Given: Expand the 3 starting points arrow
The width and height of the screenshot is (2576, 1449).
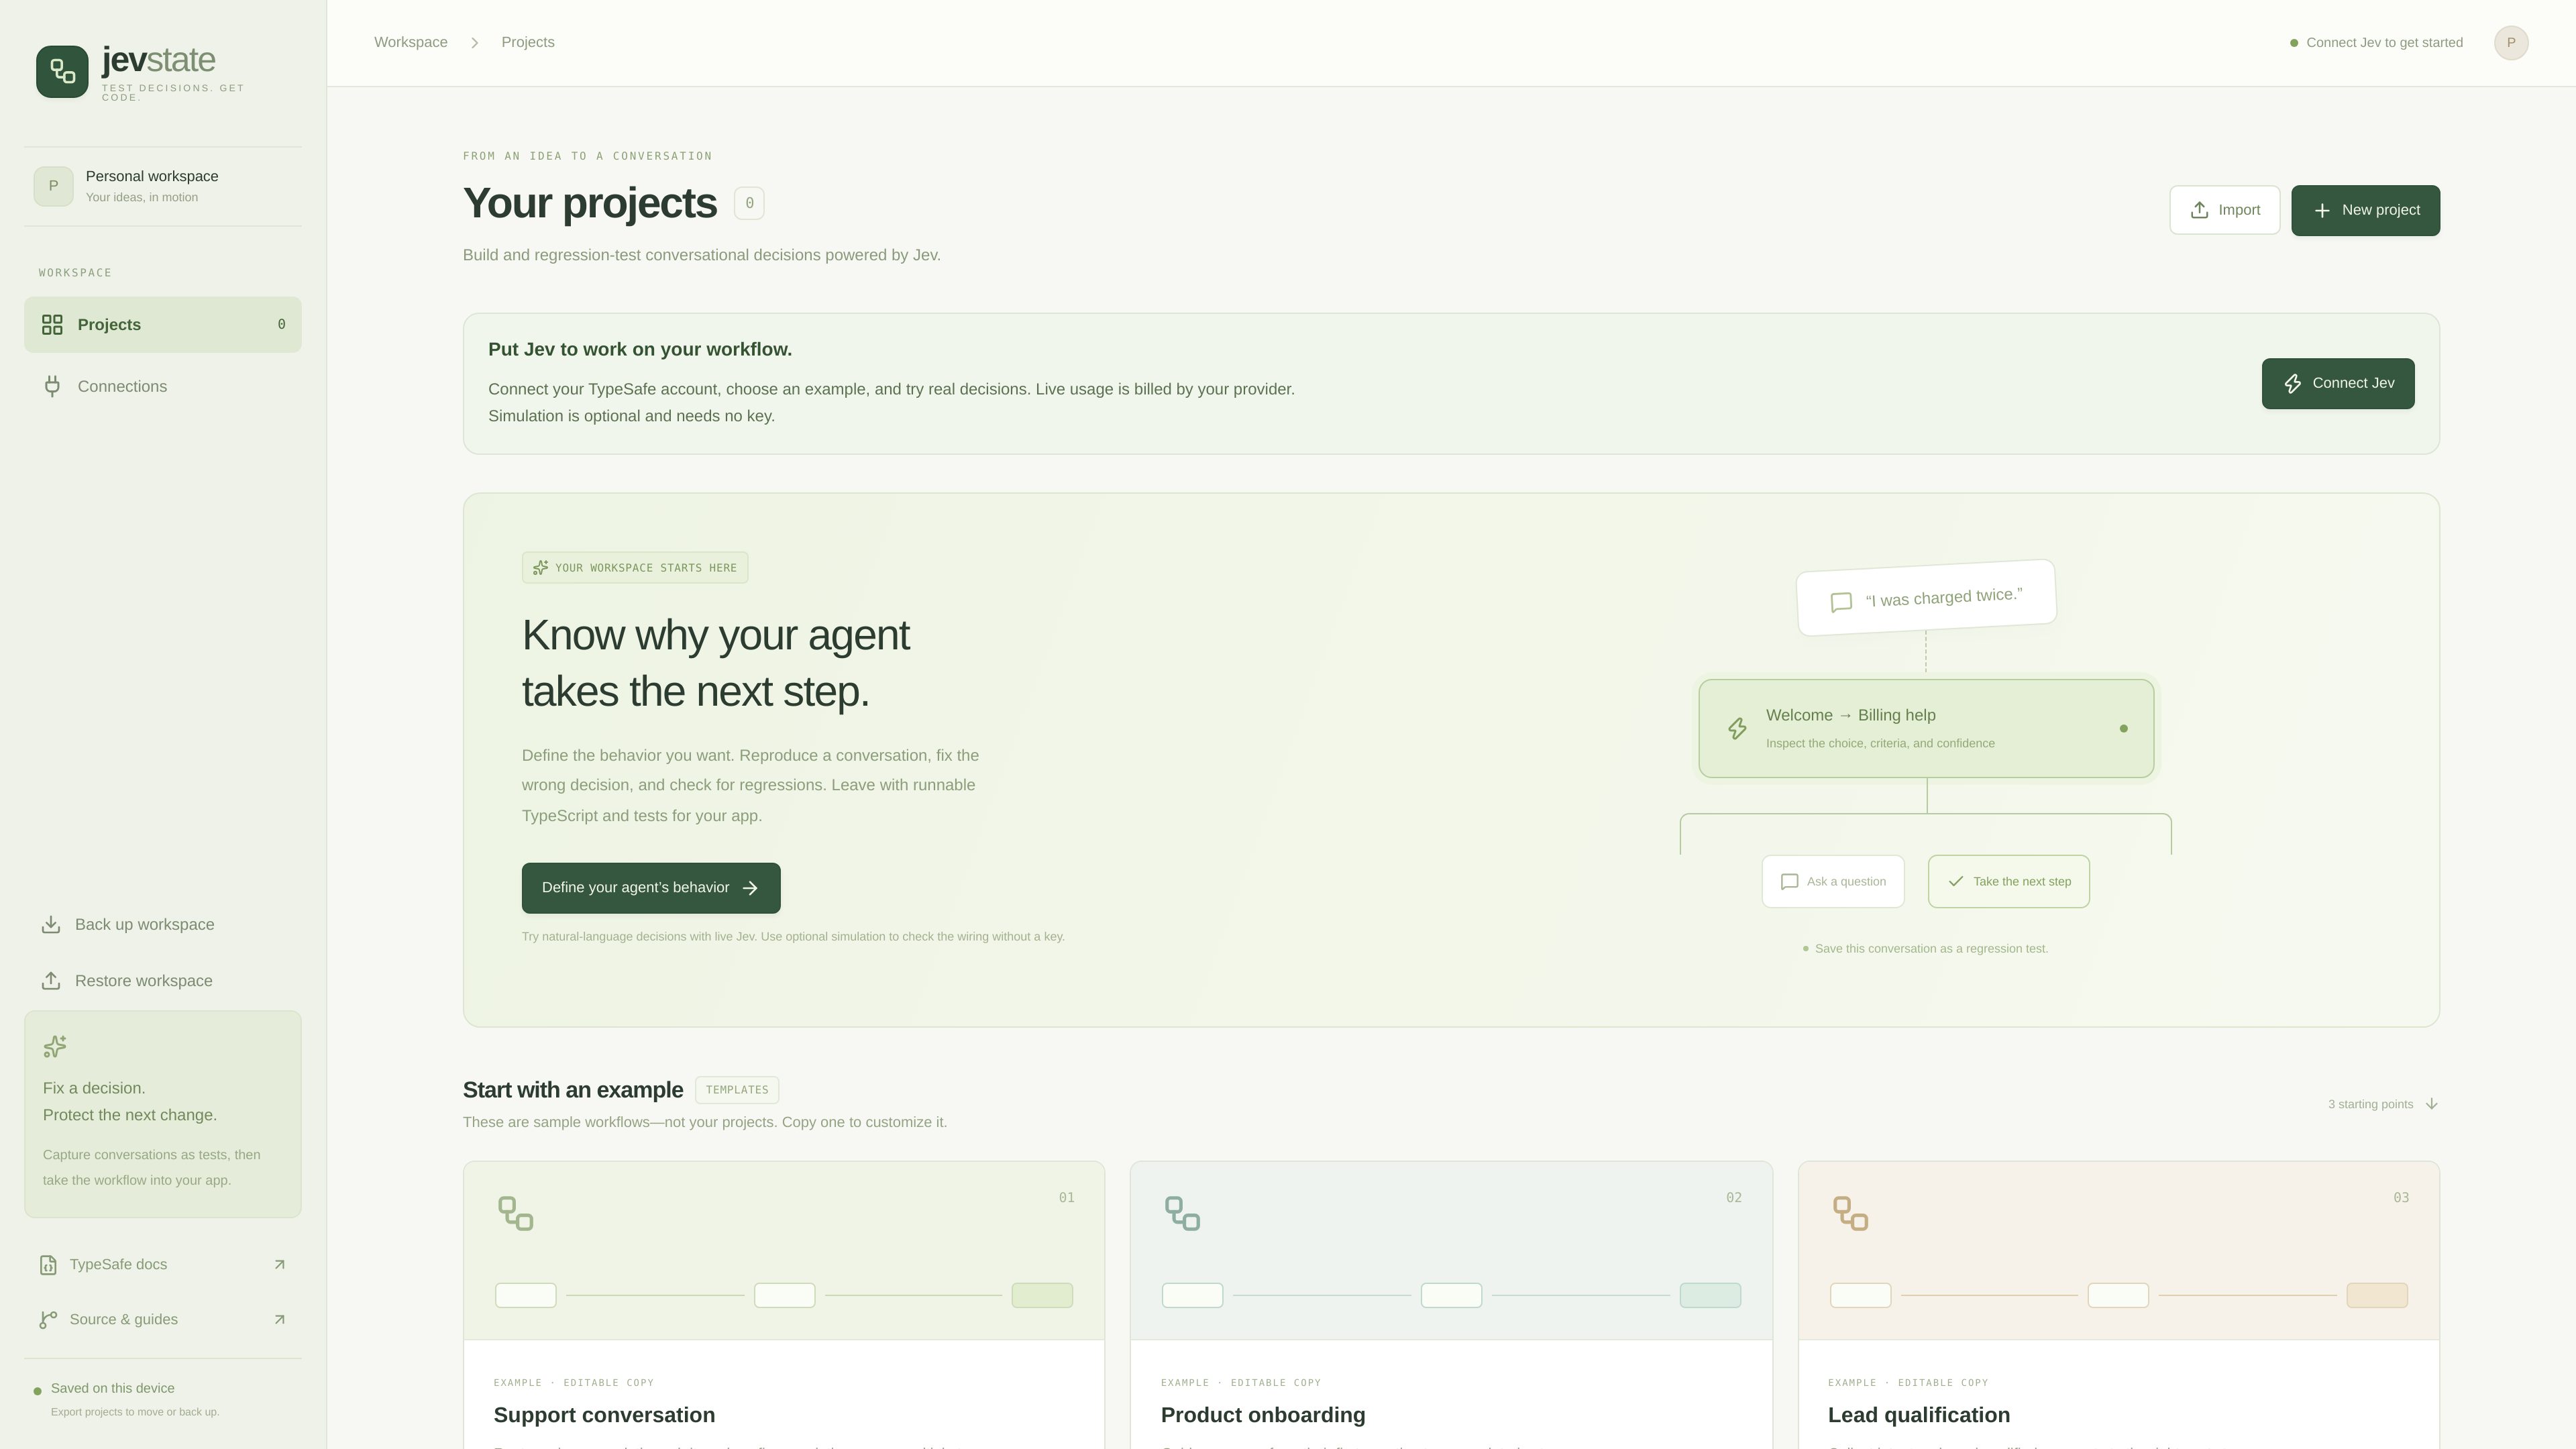Looking at the screenshot, I should click(x=2432, y=1104).
